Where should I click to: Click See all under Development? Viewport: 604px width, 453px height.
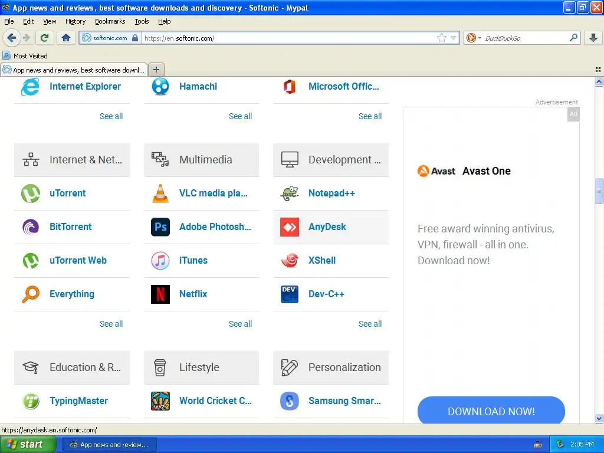370,324
